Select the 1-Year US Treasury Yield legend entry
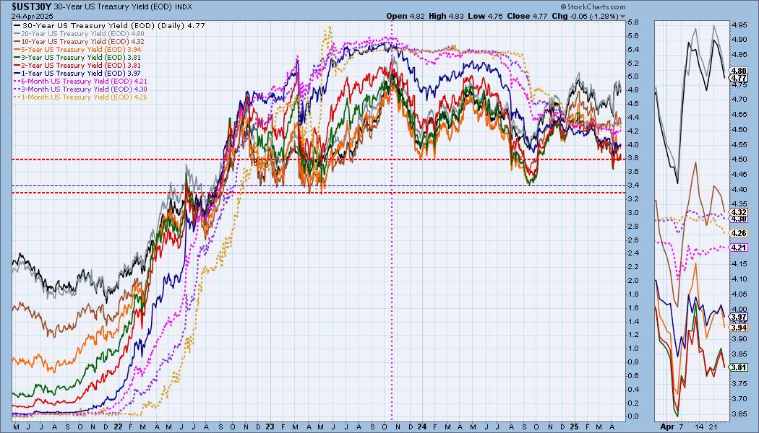This screenshot has width=759, height=433. (x=77, y=73)
